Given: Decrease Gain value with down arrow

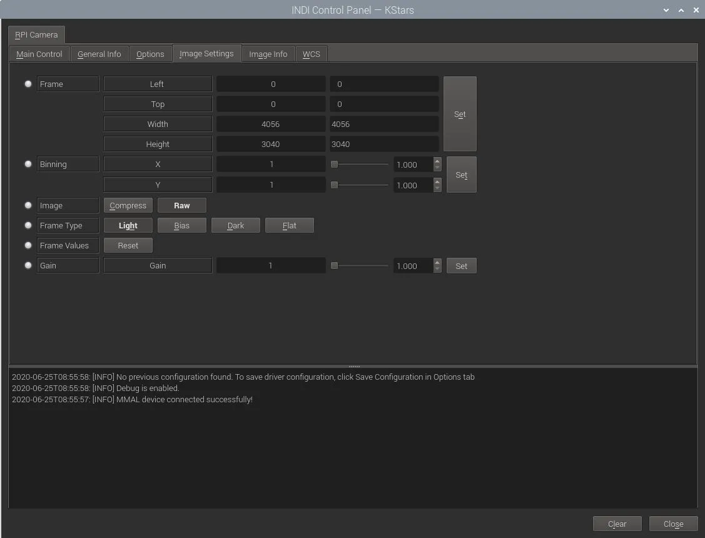Looking at the screenshot, I should [437, 269].
